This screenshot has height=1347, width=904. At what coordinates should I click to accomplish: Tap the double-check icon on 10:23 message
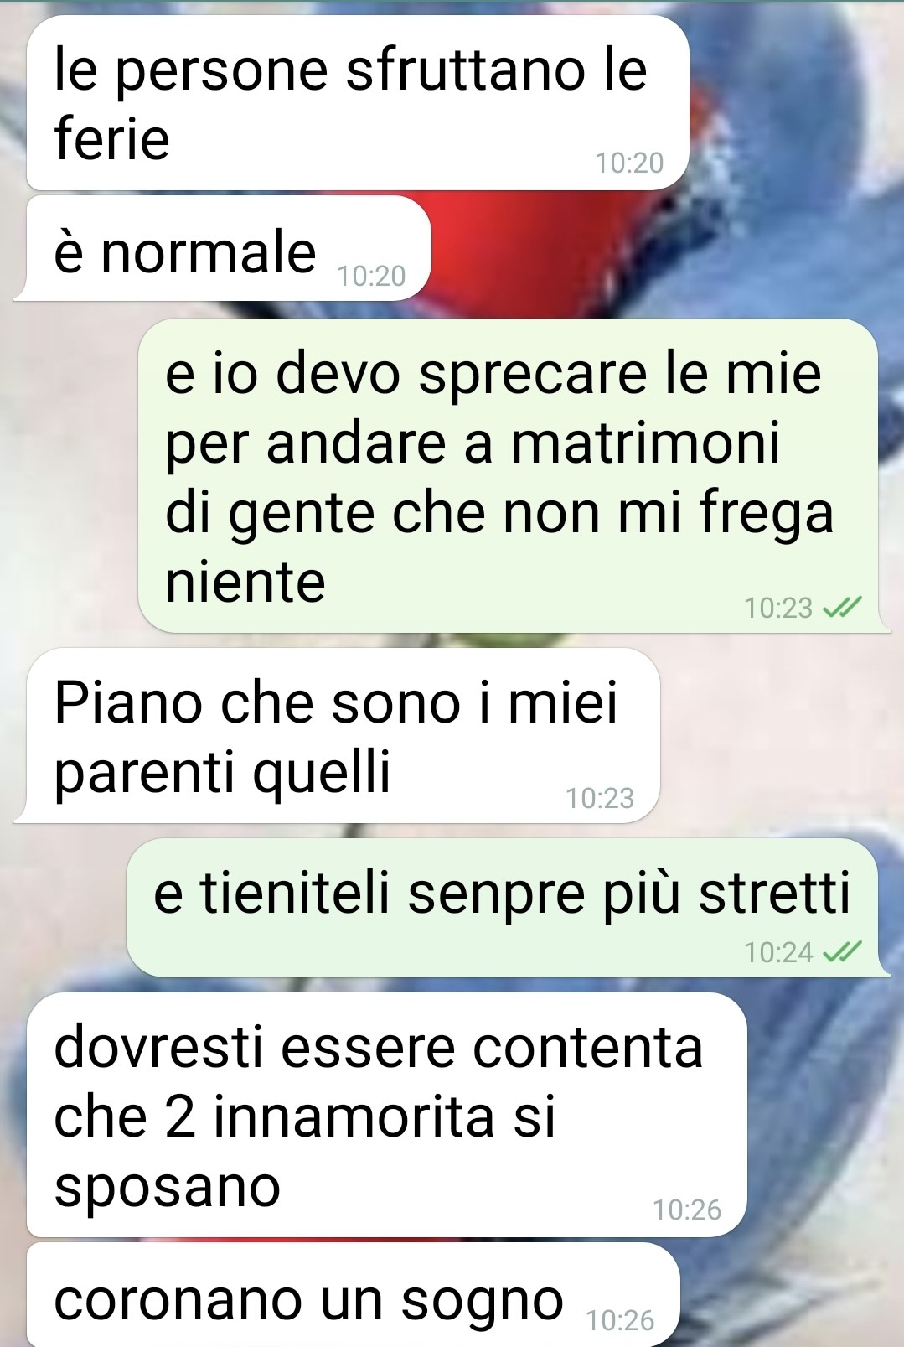click(841, 607)
